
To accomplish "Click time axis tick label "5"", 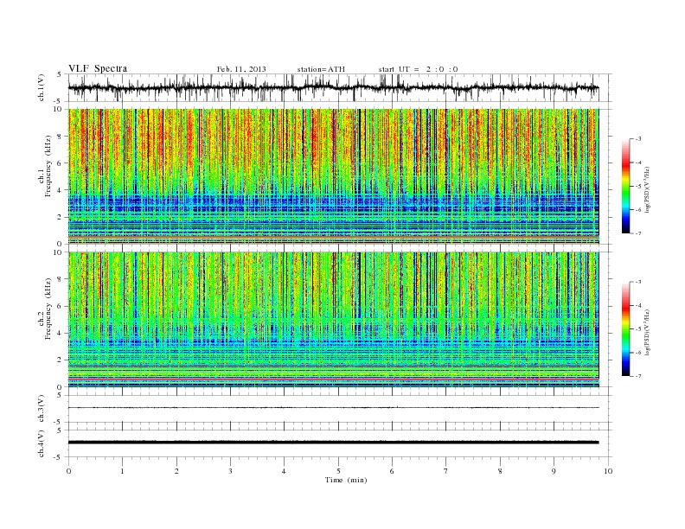I will coord(338,471).
